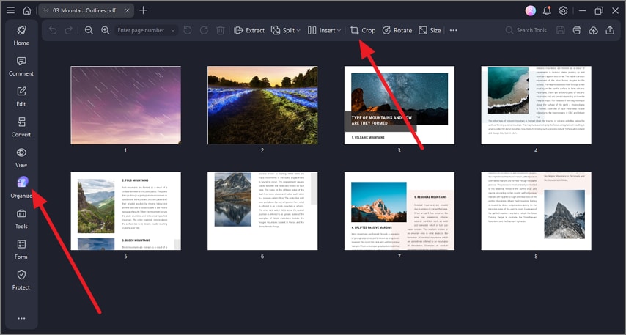The width and height of the screenshot is (626, 335).
Task: Open notifications bell
Action: [x=547, y=11]
